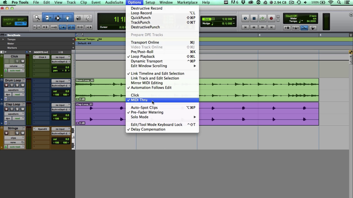Enable Spot edit mode
Viewport: 353px width, 198px height.
21,20
